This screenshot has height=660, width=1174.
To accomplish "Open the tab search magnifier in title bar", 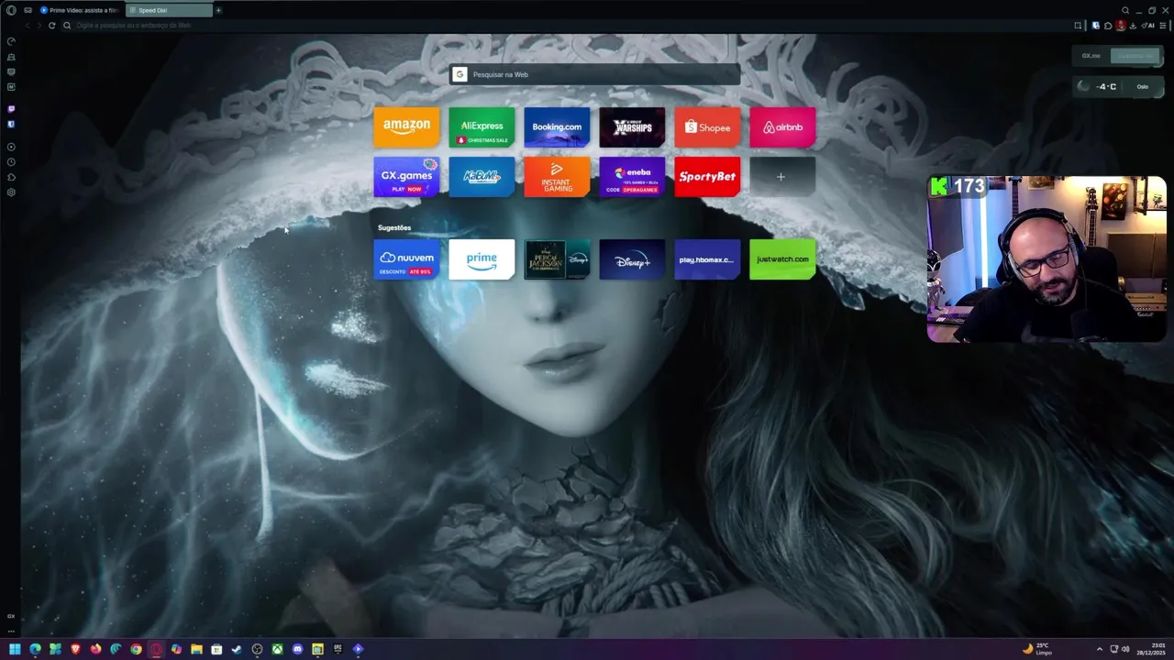I will pyautogui.click(x=1125, y=10).
